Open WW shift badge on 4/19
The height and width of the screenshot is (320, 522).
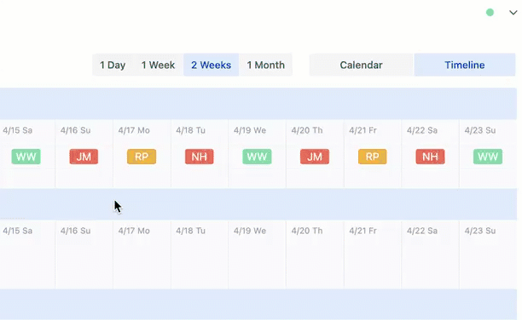pos(257,157)
